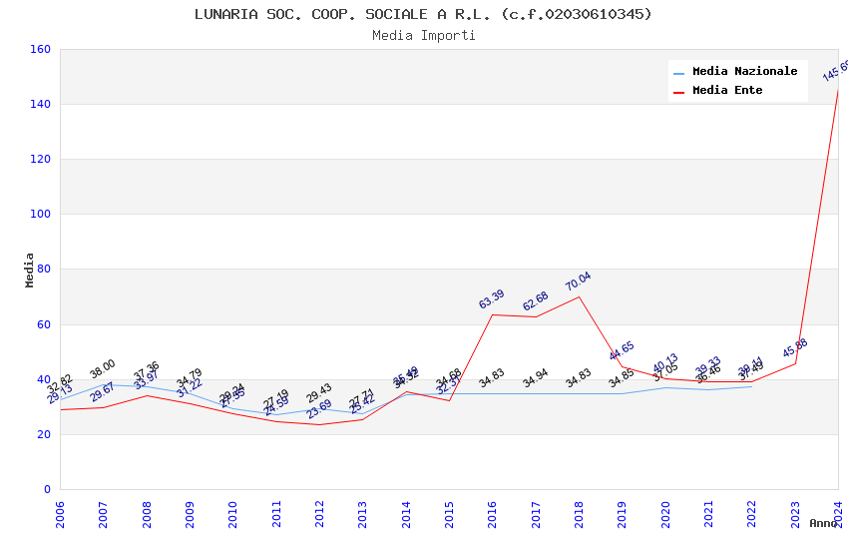Click the 2012 year label

pos(319,514)
